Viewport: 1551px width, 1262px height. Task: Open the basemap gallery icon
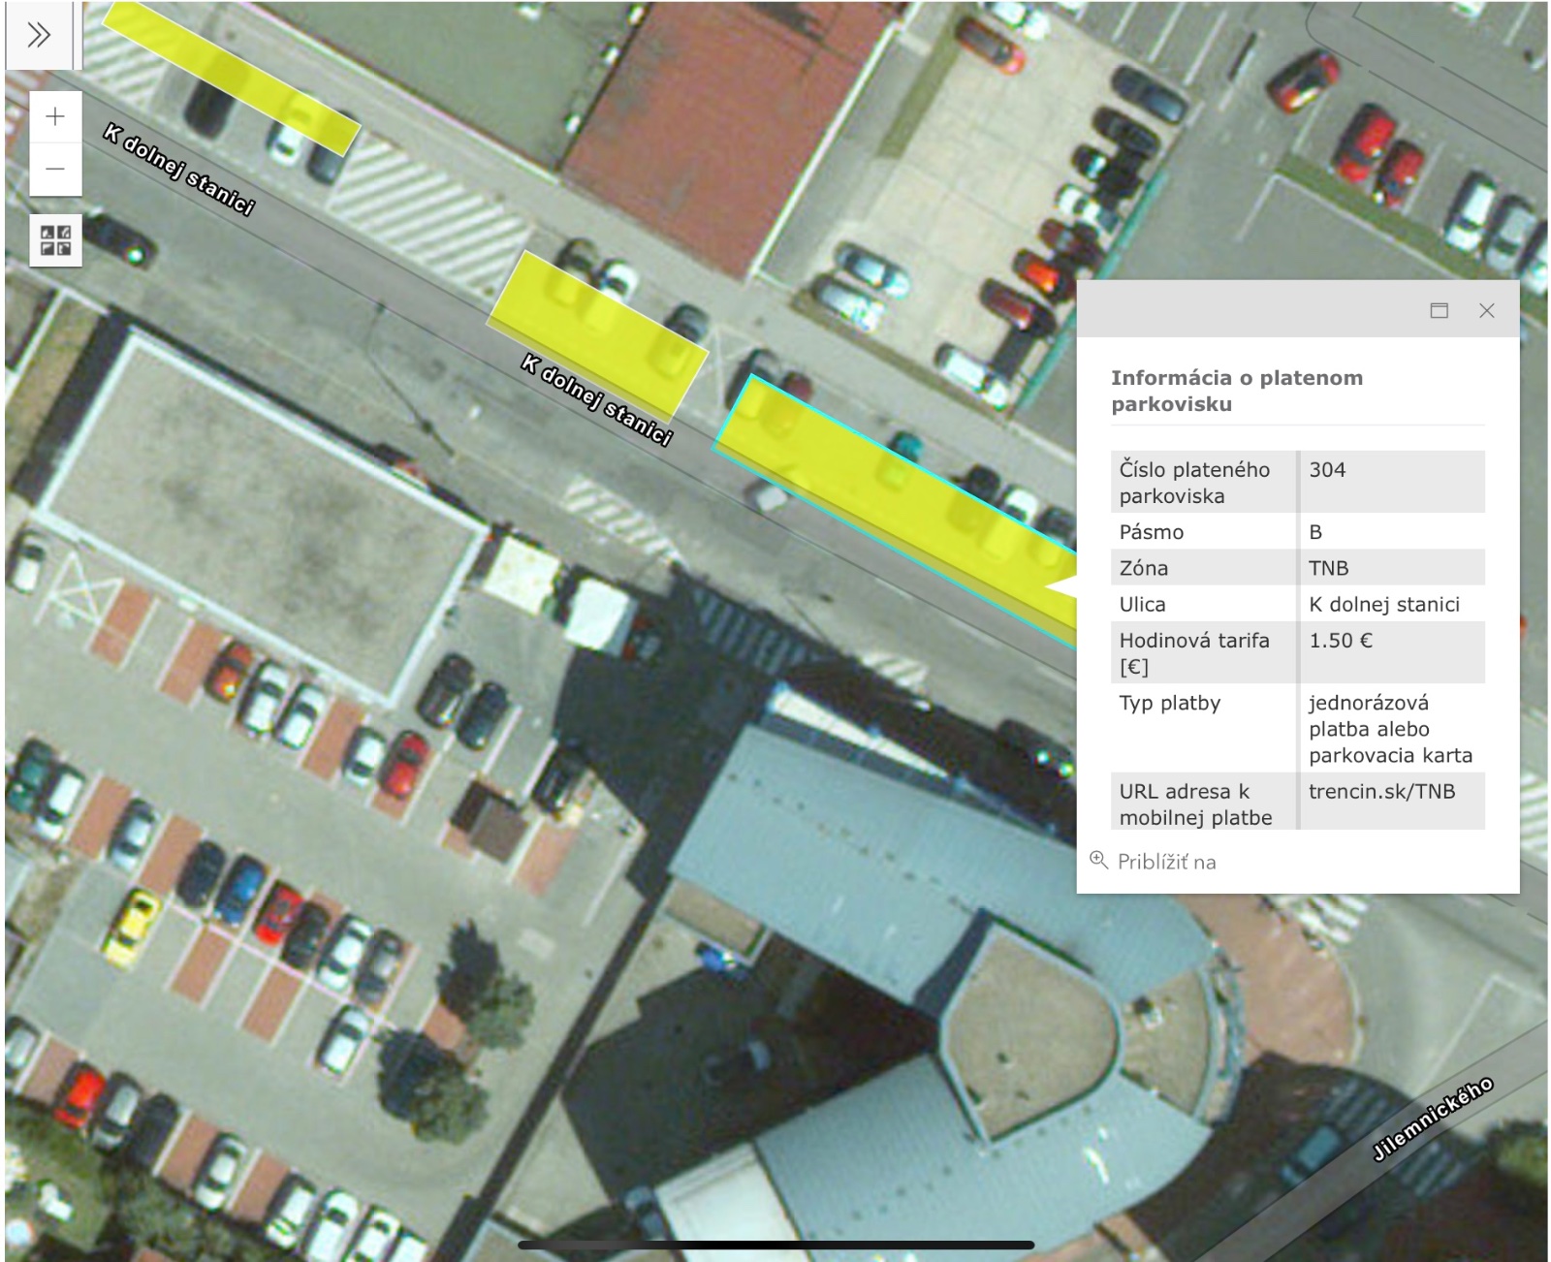pyautogui.click(x=55, y=240)
